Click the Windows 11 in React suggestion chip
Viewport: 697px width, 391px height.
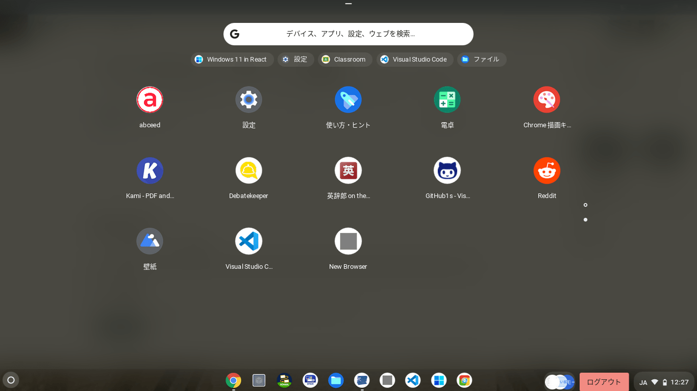[x=232, y=60]
